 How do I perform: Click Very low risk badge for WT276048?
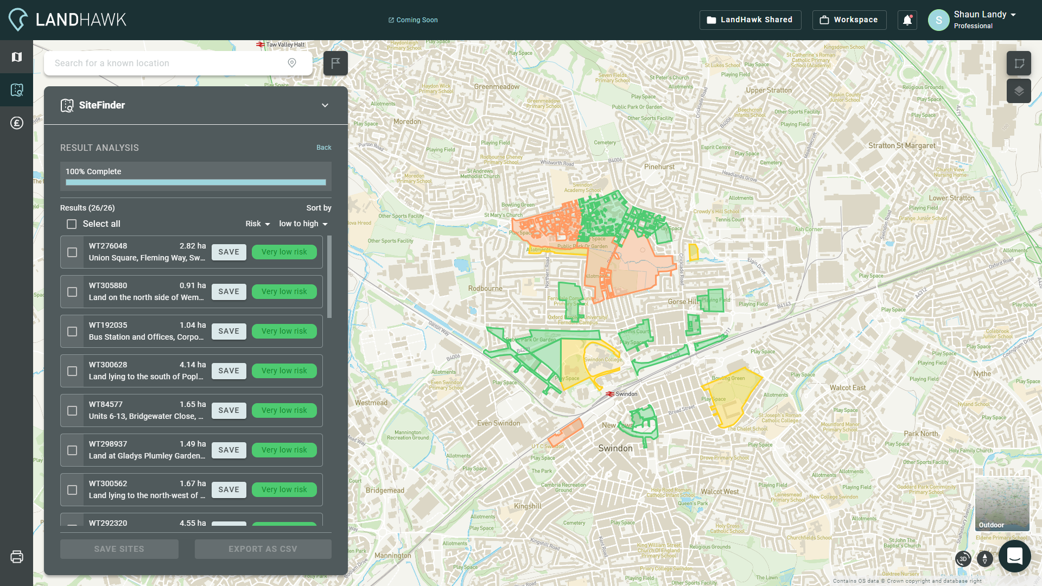click(284, 252)
